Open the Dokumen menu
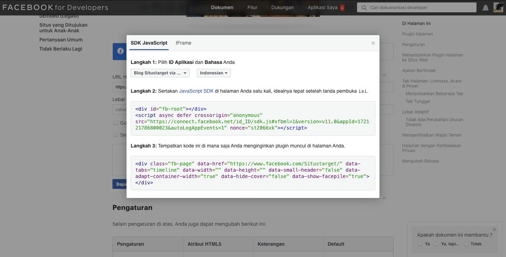 [x=222, y=7]
